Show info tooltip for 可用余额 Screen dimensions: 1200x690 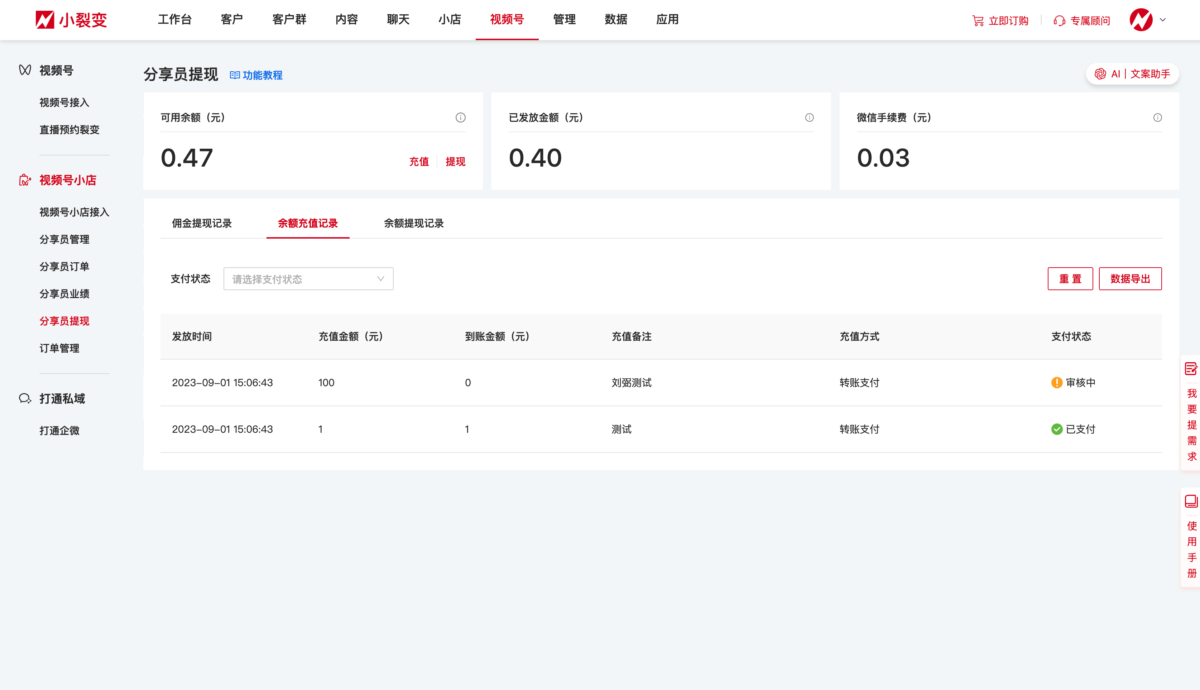[x=461, y=118]
